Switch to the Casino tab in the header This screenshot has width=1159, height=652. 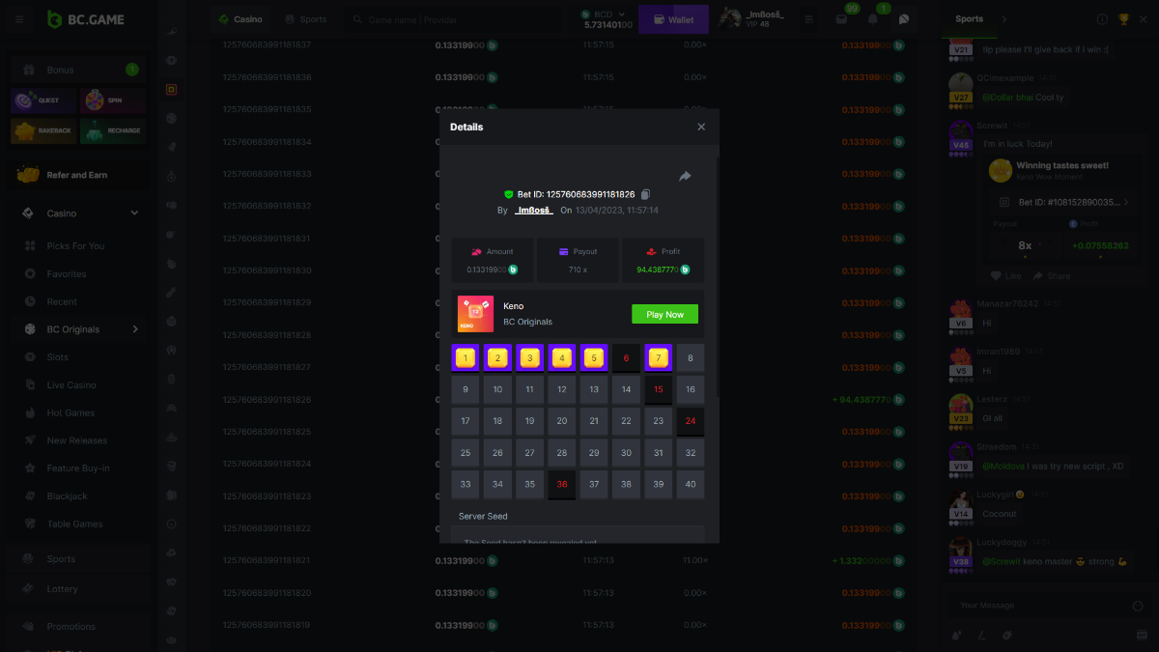coord(240,19)
